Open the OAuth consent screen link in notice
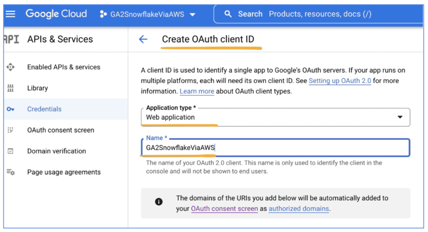 pyautogui.click(x=225, y=209)
